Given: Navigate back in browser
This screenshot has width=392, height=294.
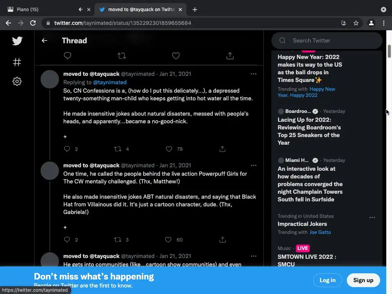Looking at the screenshot, I should tap(8, 23).
